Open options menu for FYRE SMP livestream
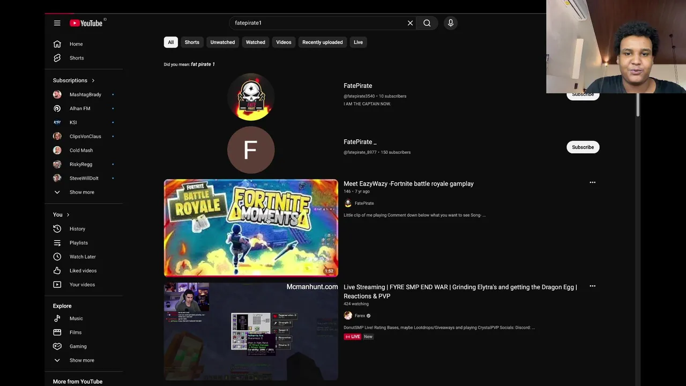This screenshot has width=686, height=386. (x=592, y=286)
